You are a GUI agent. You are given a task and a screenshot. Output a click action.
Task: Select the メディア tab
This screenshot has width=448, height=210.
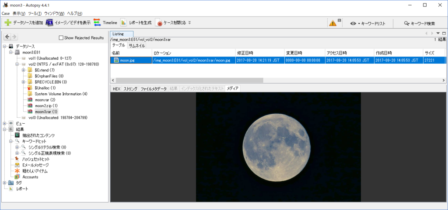pyautogui.click(x=233, y=89)
